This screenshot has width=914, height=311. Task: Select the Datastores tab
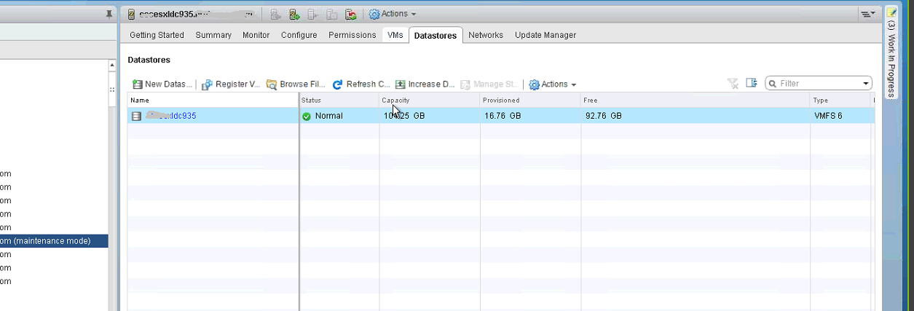coord(436,35)
